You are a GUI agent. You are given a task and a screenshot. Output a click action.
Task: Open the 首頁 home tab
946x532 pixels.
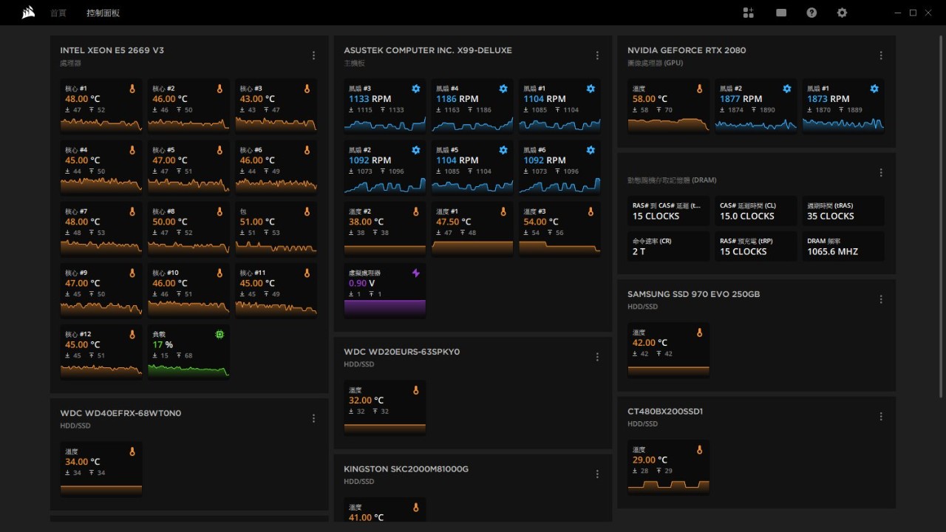coord(58,13)
